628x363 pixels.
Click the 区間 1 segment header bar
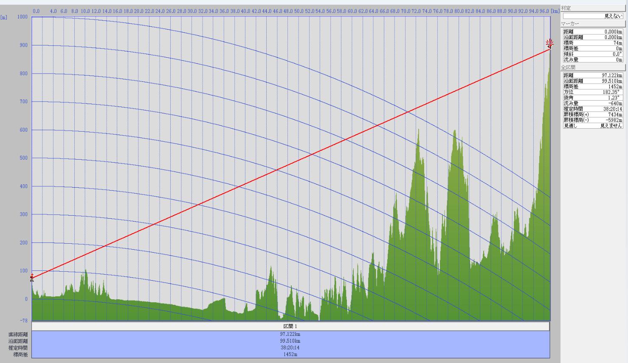[290, 326]
